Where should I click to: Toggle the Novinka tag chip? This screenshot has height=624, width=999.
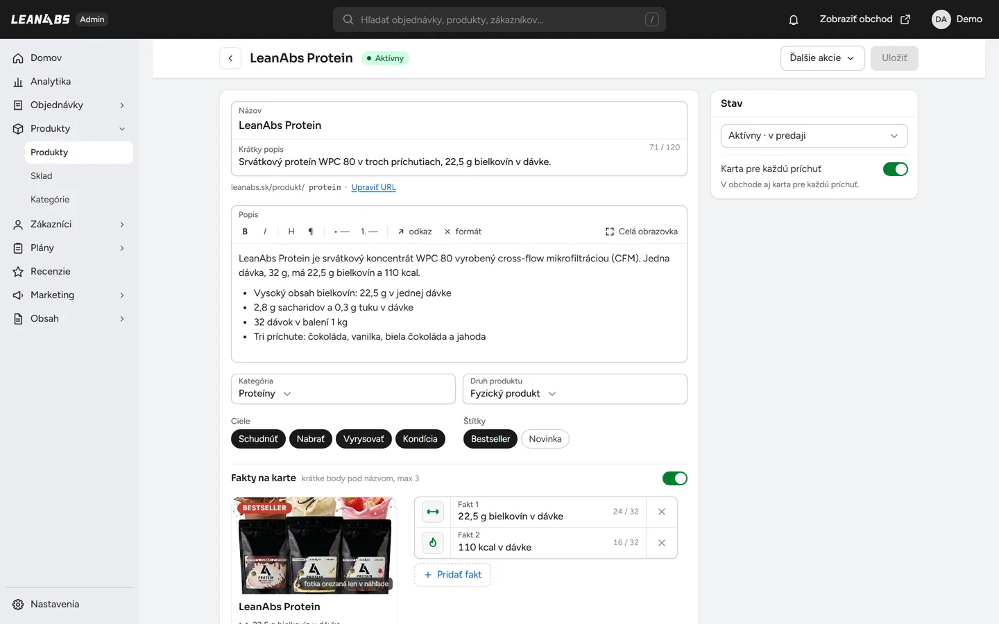pos(545,439)
